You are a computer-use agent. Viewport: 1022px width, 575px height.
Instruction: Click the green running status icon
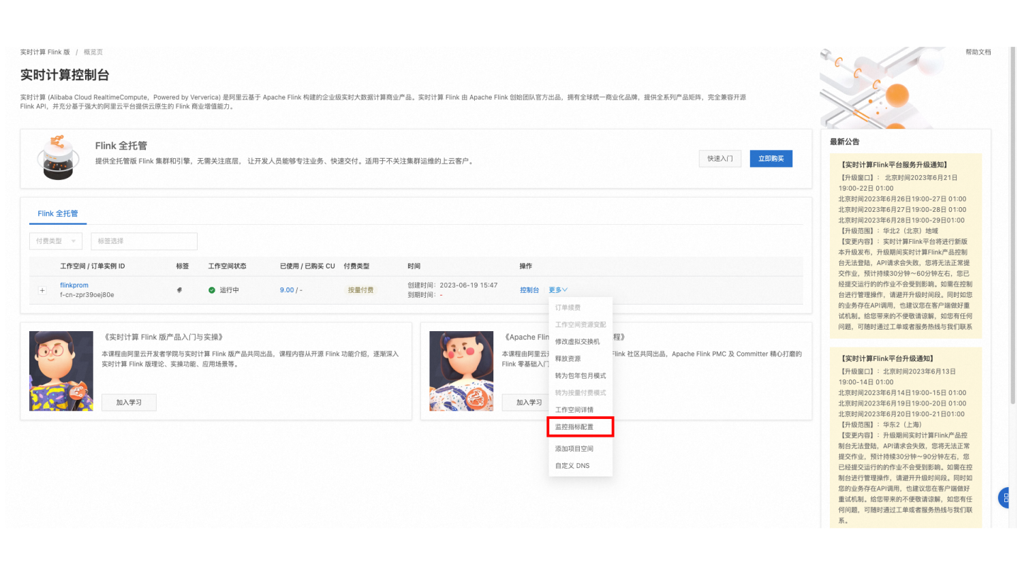(x=212, y=290)
